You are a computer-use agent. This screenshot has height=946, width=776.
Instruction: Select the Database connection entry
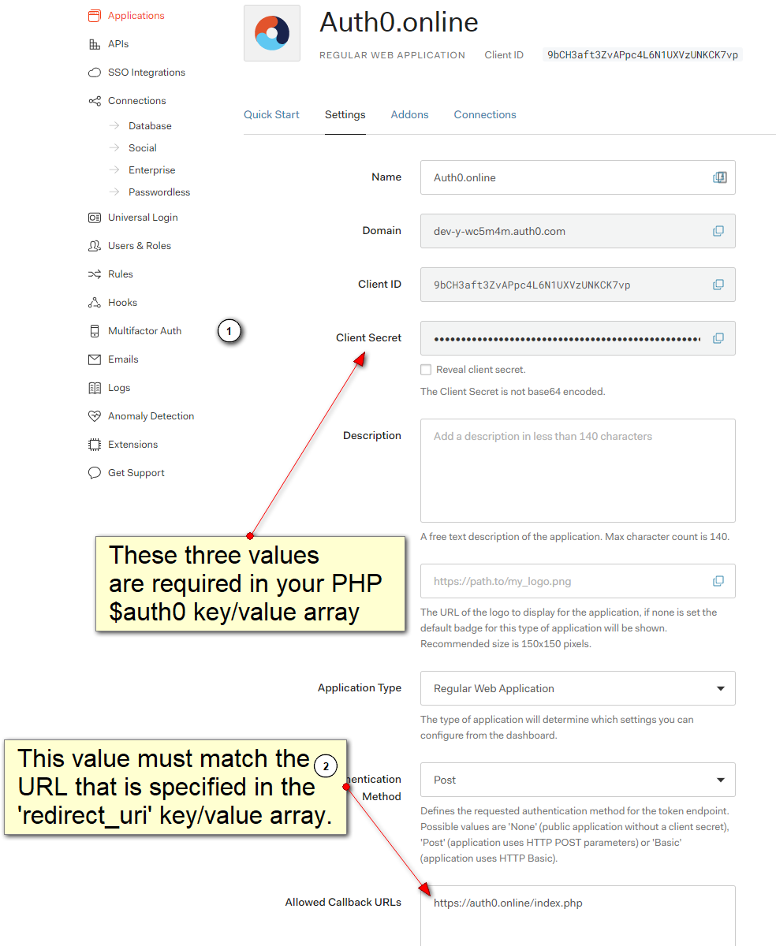click(150, 125)
